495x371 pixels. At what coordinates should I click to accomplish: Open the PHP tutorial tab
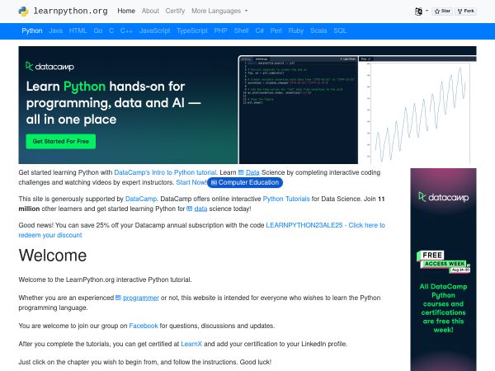(x=220, y=31)
